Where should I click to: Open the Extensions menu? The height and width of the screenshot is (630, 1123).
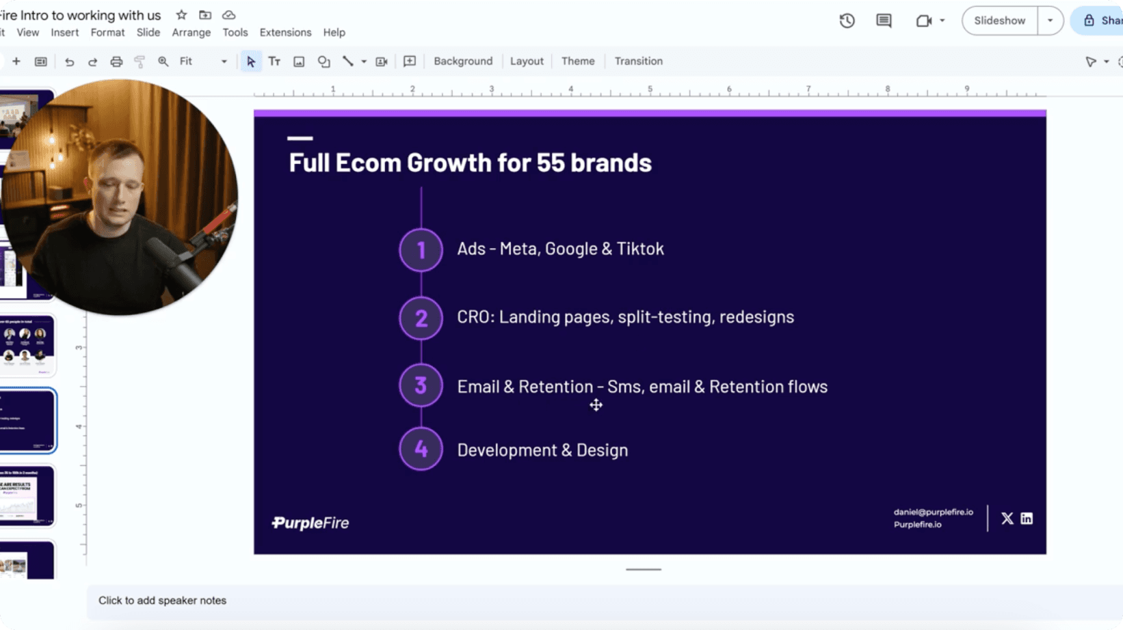[285, 32]
